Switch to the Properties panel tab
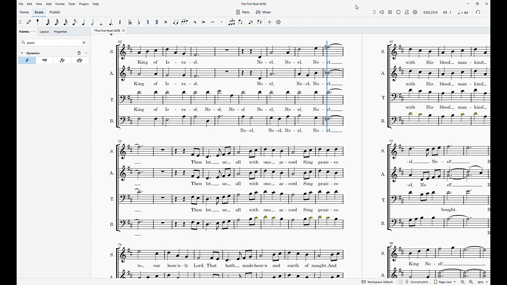Screen dimensions: 507x285 pyautogui.click(x=61, y=32)
